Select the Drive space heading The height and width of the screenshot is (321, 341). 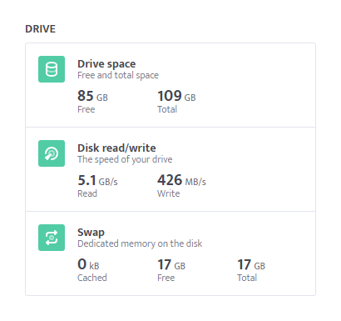106,64
